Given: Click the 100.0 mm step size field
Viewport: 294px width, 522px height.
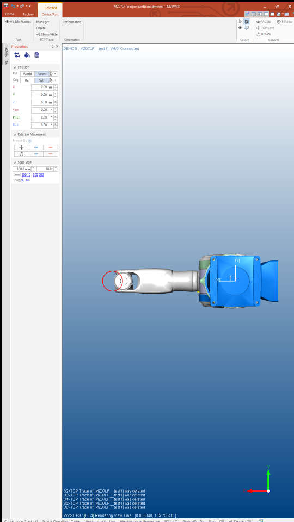Looking at the screenshot, I should (22, 169).
